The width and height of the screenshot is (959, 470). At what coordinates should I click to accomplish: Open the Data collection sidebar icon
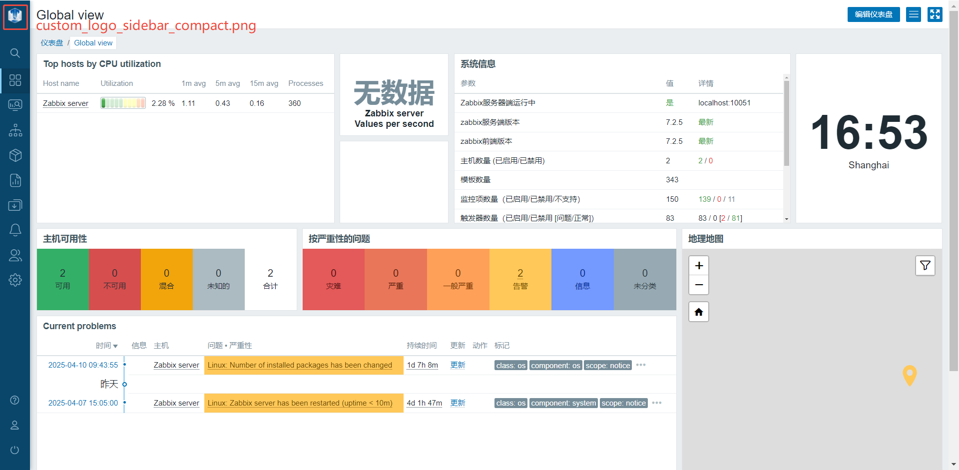pyautogui.click(x=15, y=205)
